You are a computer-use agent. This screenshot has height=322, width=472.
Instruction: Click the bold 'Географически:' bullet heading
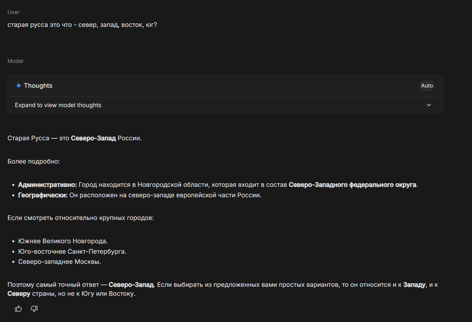[43, 195]
